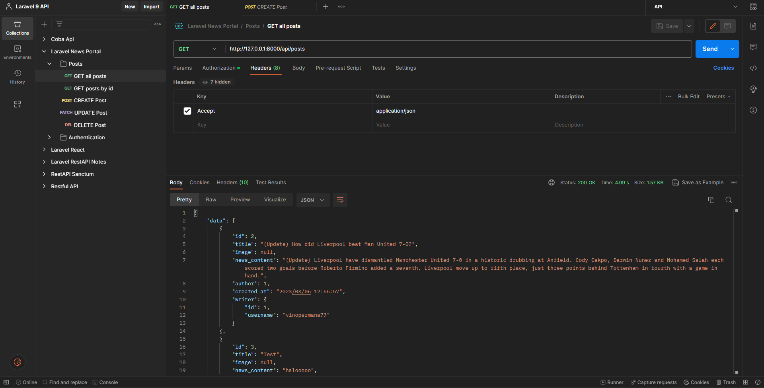Open the Comments right sidebar icon
The height and width of the screenshot is (388, 764).
[753, 47]
